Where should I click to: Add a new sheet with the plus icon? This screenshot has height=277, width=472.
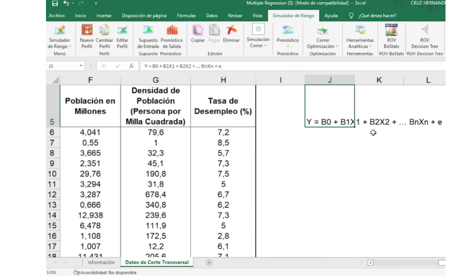(x=209, y=263)
